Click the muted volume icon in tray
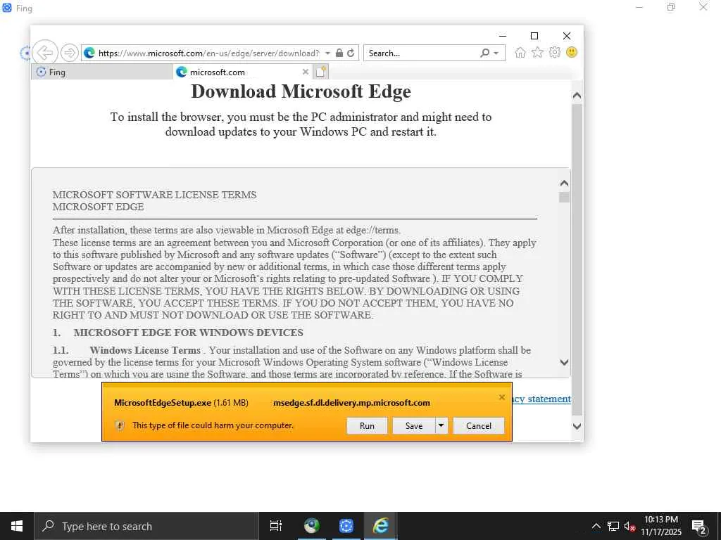This screenshot has height=540, width=721. point(629,526)
